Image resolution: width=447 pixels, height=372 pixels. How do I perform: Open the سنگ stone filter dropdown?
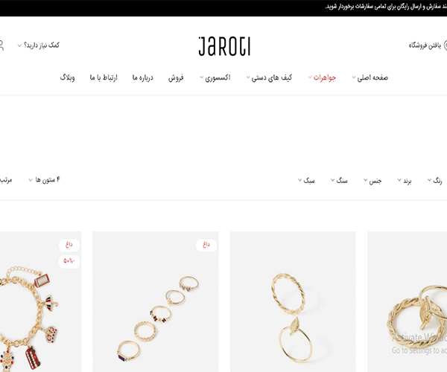(339, 181)
